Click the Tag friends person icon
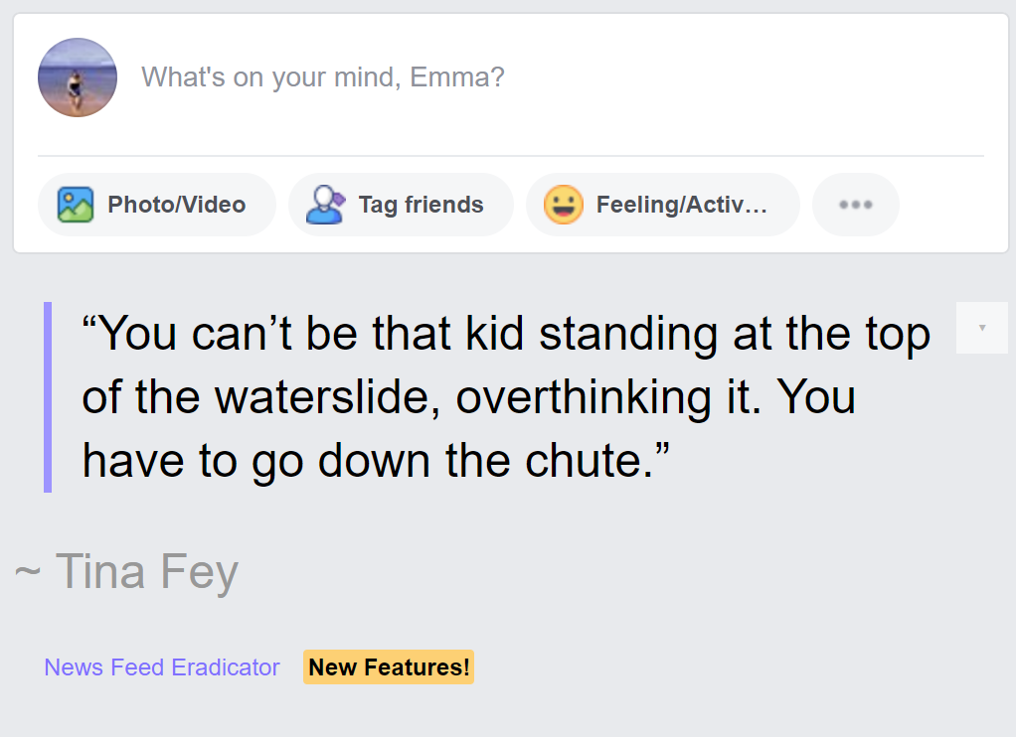 click(x=325, y=205)
